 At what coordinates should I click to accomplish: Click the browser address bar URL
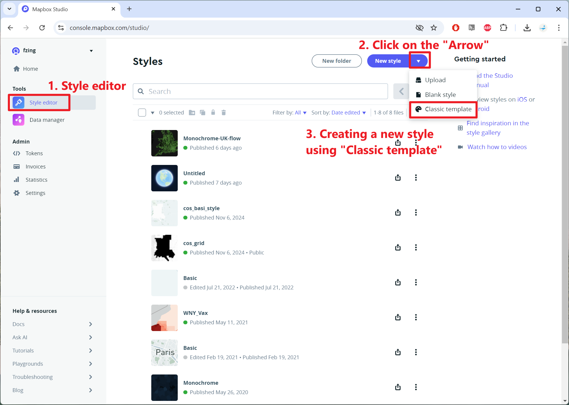pyautogui.click(x=109, y=28)
